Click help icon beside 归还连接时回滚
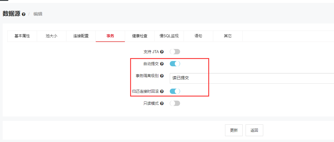This screenshot has height=142, width=334. pyautogui.click(x=162, y=92)
